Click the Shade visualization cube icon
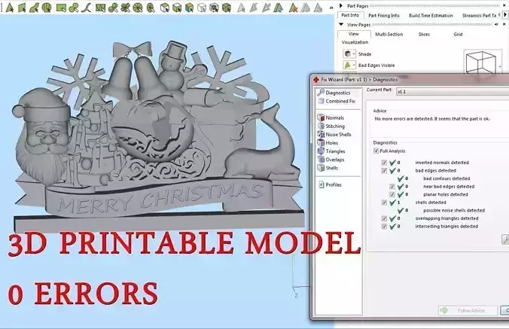The width and height of the screenshot is (509, 329). pyautogui.click(x=347, y=54)
